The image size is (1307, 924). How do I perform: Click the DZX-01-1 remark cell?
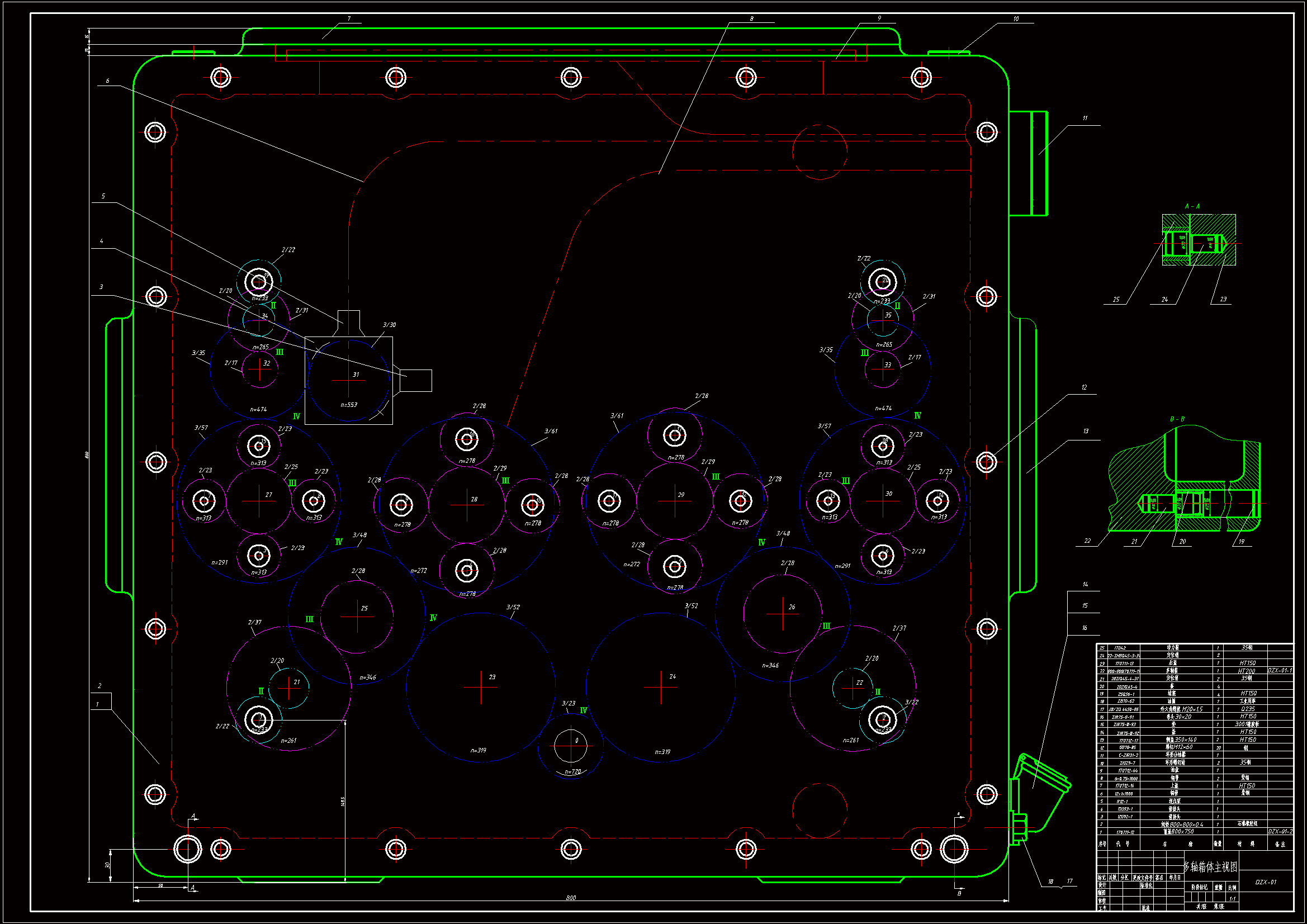tap(1280, 671)
